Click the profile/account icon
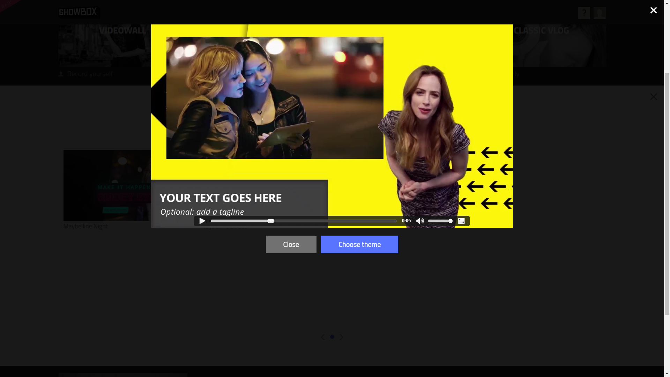Image resolution: width=670 pixels, height=377 pixels. pyautogui.click(x=600, y=13)
